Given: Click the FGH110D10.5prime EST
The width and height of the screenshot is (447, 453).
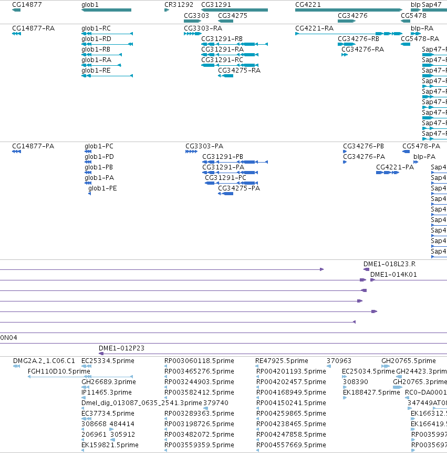Looking at the screenshot, I should [x=80, y=377].
